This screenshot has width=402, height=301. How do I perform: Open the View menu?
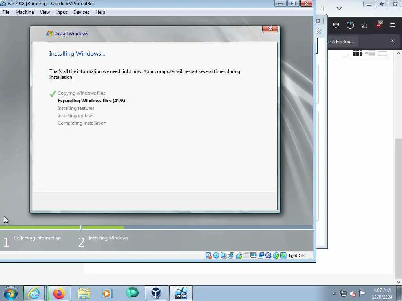pos(45,12)
